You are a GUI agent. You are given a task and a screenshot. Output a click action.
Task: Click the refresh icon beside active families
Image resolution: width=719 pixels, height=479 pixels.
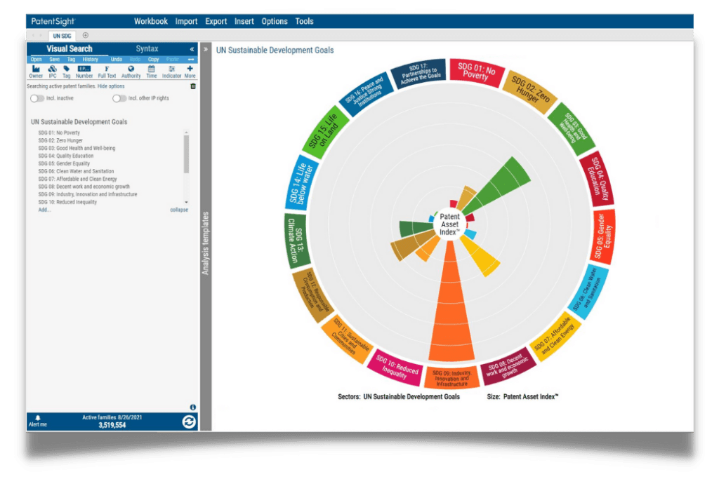(x=189, y=421)
